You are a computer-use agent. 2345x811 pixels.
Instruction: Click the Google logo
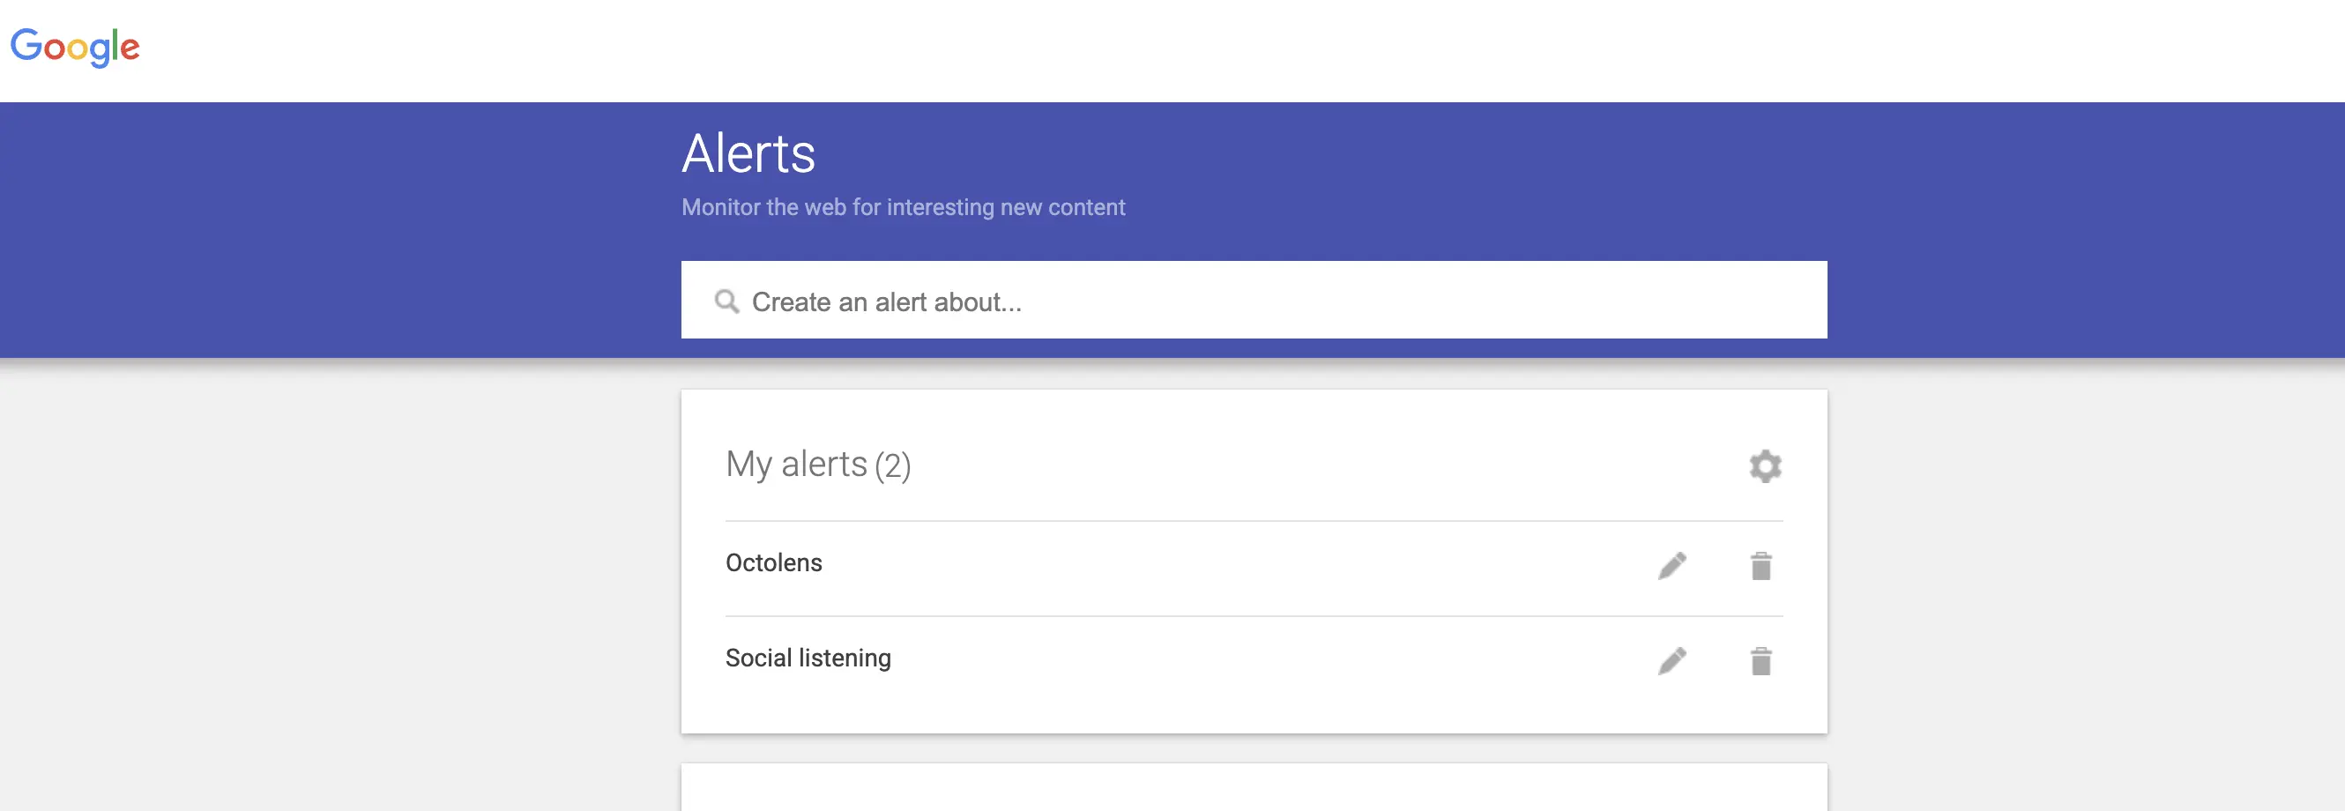tap(76, 46)
